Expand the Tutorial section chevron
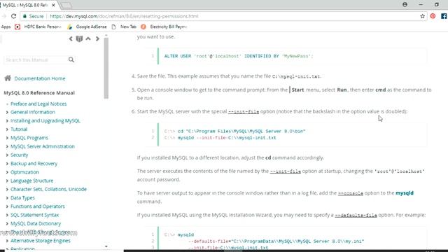The width and height of the screenshot is (448, 252). tap(7, 129)
